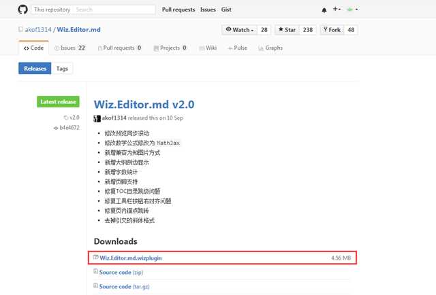Go to Issues in top navigation

pos(208,10)
